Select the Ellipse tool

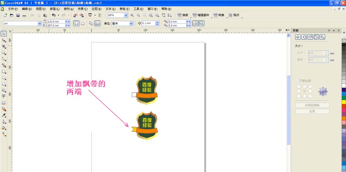tap(4, 78)
